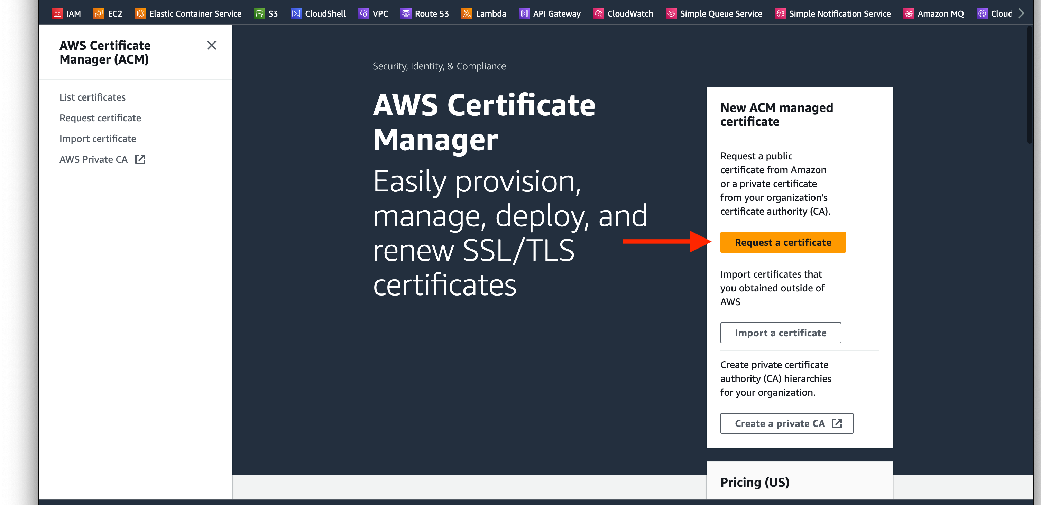Screen dimensions: 1041x505
Task: Click the page vertical scrollbar
Action: [x=1030, y=84]
